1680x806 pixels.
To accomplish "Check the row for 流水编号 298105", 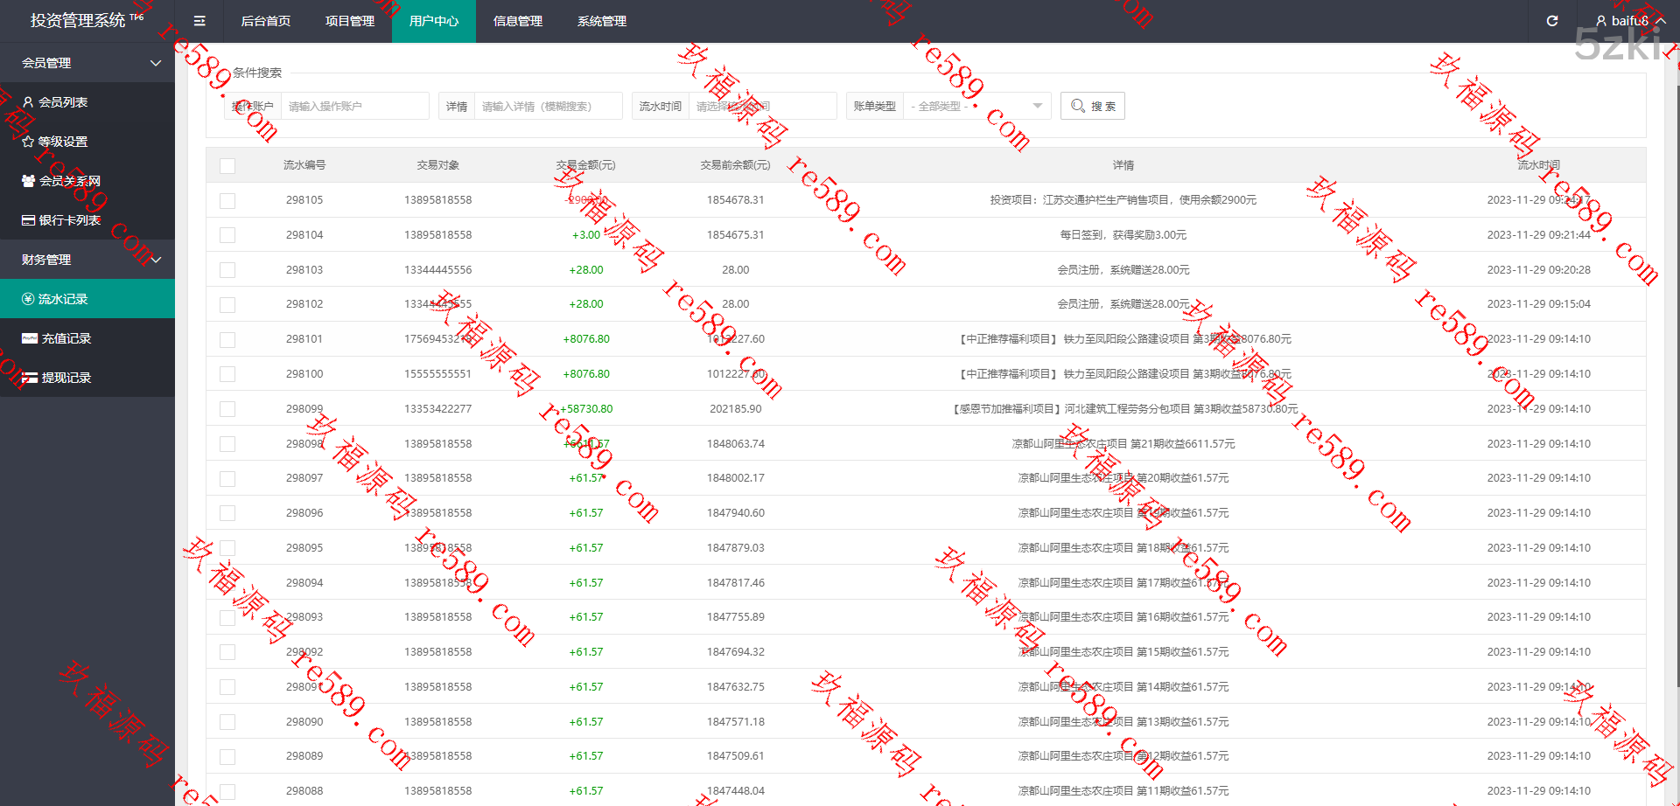I will point(227,200).
